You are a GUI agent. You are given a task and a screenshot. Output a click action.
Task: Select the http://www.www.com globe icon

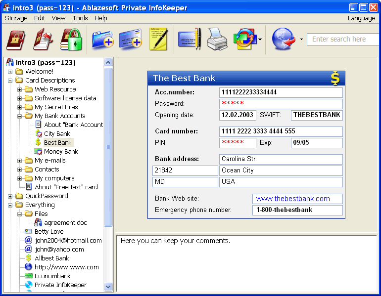[28, 267]
